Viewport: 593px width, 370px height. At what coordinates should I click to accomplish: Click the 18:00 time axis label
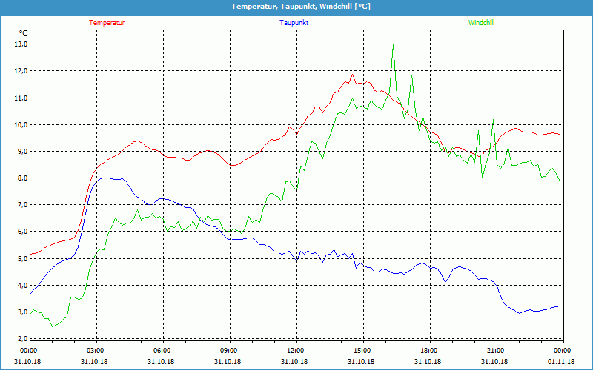[x=430, y=351]
